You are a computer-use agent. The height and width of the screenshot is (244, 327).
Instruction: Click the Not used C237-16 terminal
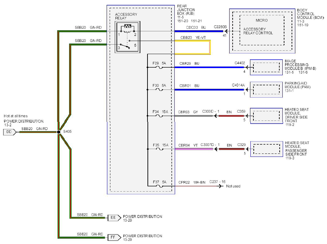pyautogui.click(x=233, y=186)
